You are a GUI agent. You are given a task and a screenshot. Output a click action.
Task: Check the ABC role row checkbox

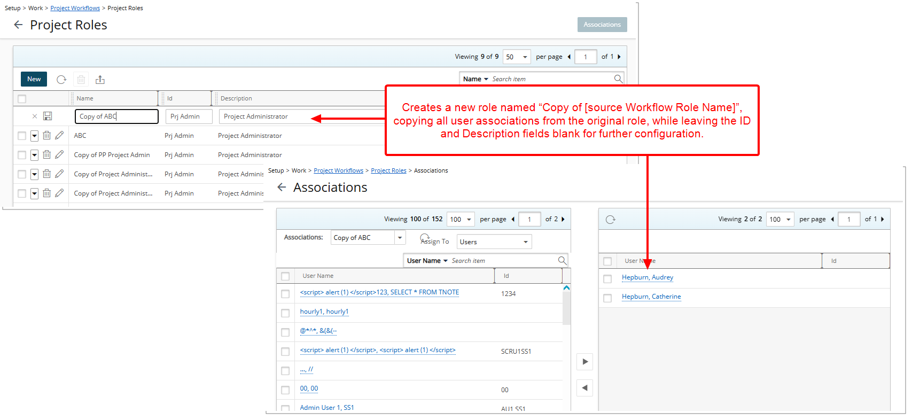22,136
